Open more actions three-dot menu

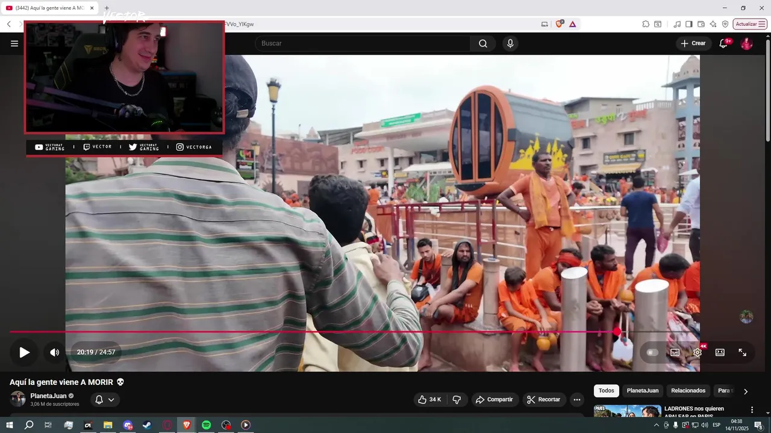point(577,399)
